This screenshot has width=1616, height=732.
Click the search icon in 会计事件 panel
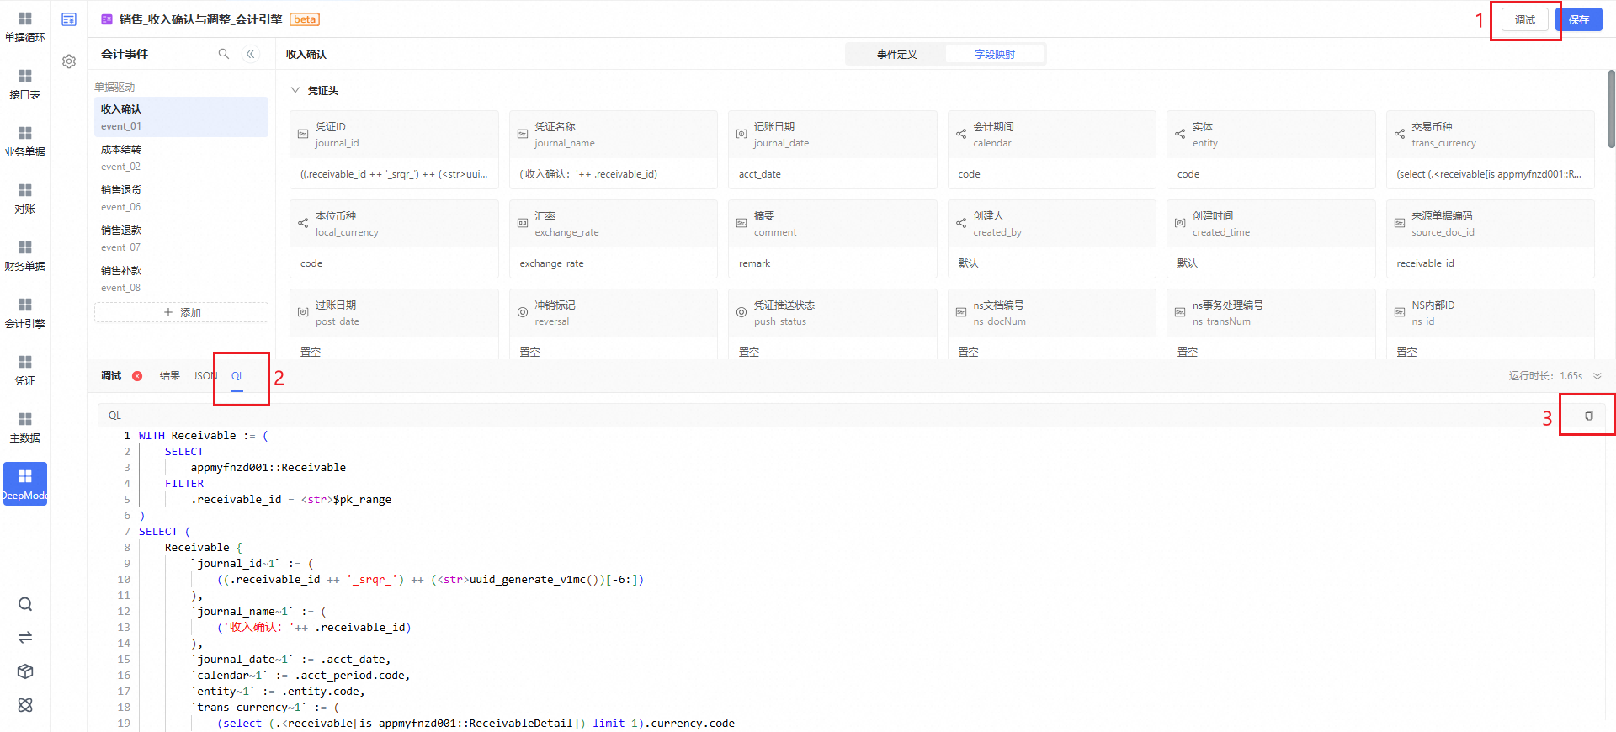click(224, 54)
